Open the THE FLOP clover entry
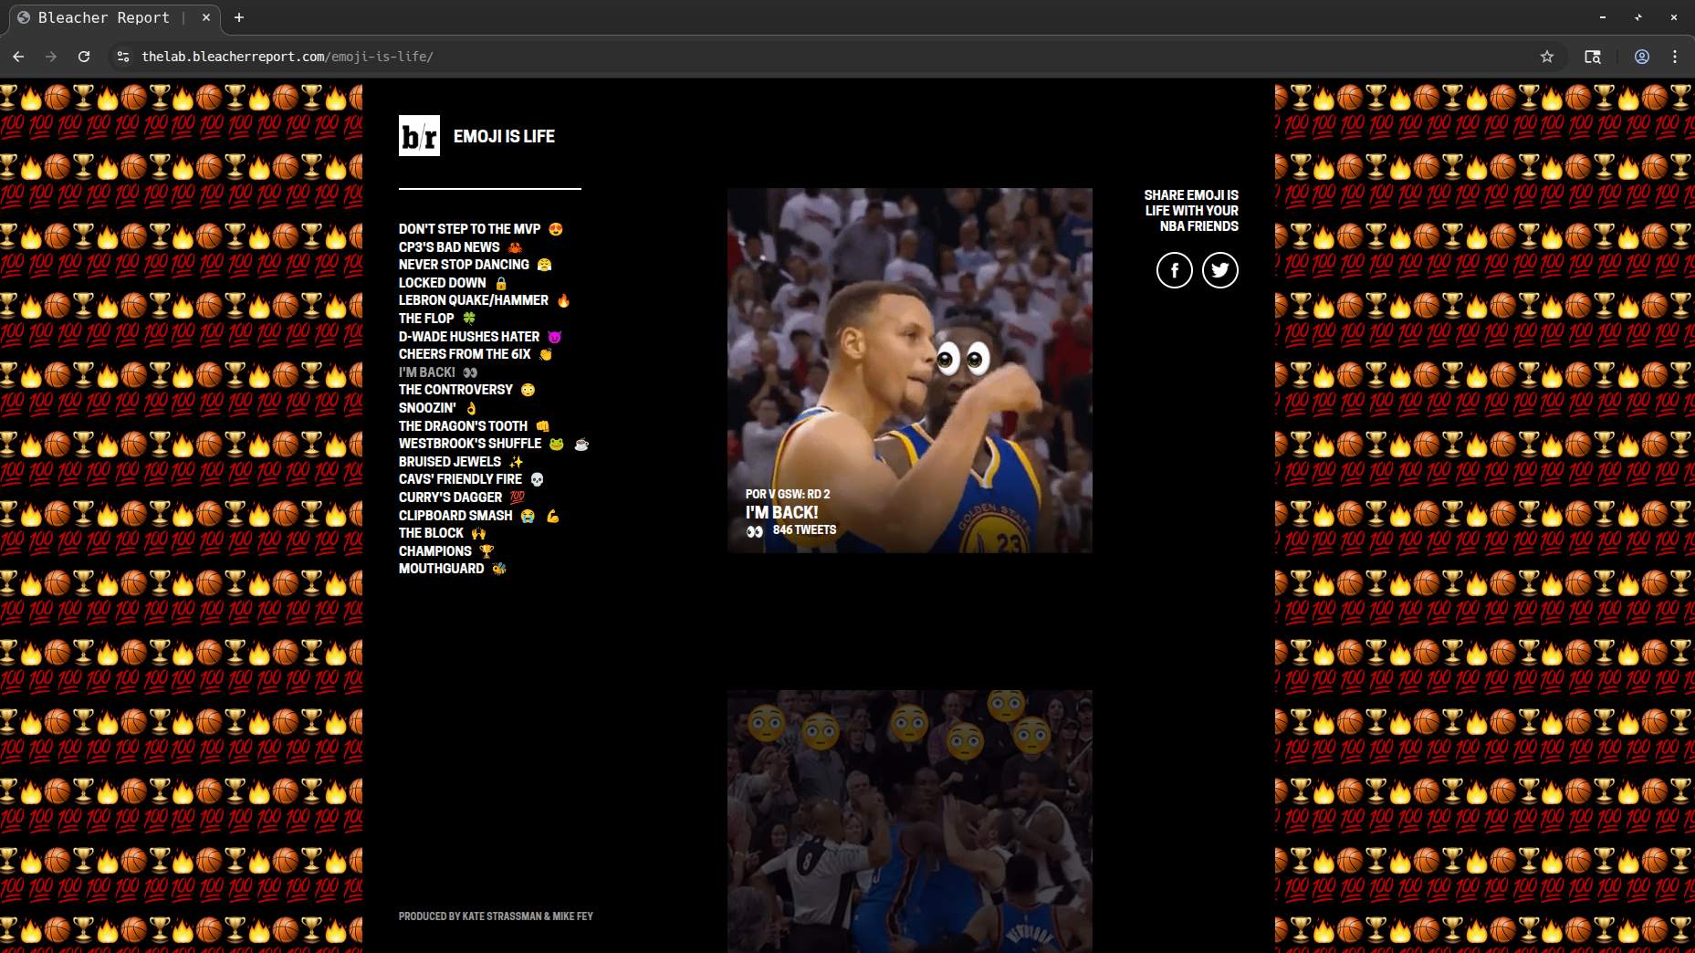The width and height of the screenshot is (1695, 953). click(425, 318)
